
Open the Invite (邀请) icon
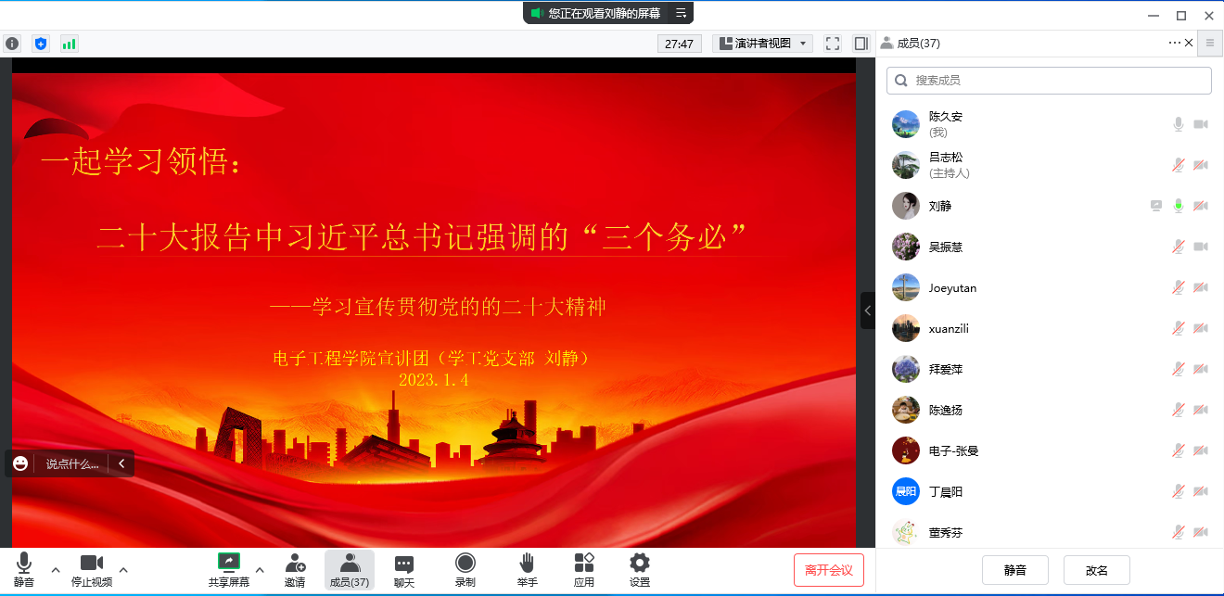coord(295,569)
